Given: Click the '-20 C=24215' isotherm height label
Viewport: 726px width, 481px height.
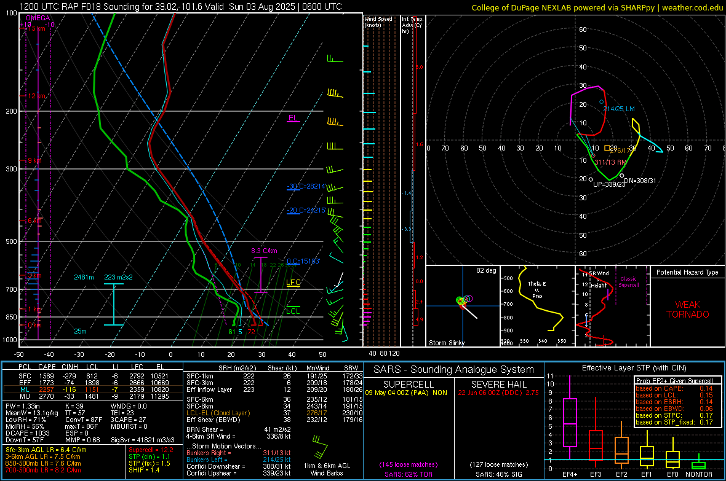Looking at the screenshot, I should (x=306, y=210).
